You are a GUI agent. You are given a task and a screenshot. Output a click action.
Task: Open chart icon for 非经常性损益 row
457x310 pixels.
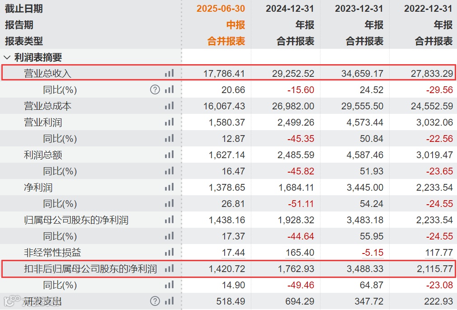click(x=170, y=252)
